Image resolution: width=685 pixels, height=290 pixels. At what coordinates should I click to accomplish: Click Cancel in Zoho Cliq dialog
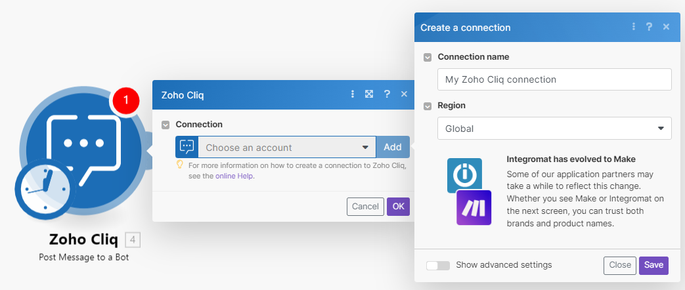(365, 207)
